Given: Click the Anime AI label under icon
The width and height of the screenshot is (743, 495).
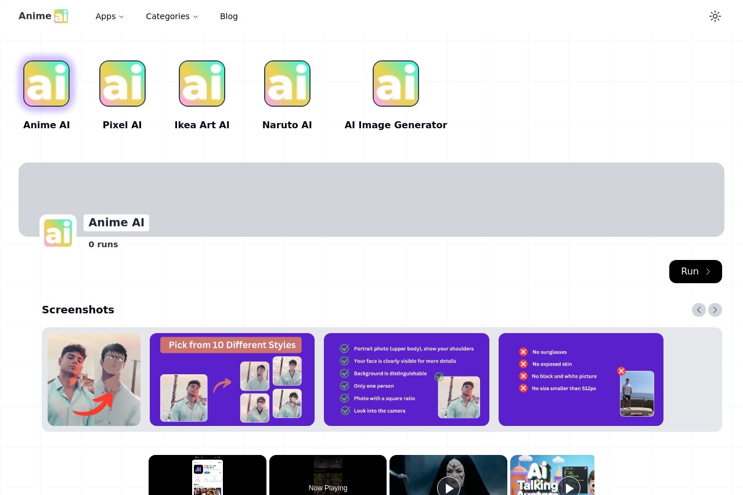Looking at the screenshot, I should tap(46, 125).
